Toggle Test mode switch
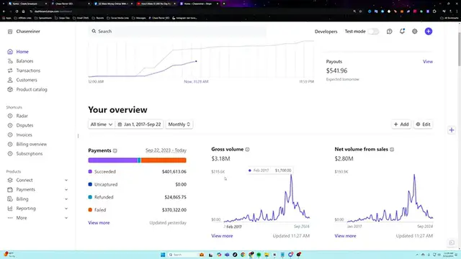This screenshot has height=259, width=461. (373, 32)
